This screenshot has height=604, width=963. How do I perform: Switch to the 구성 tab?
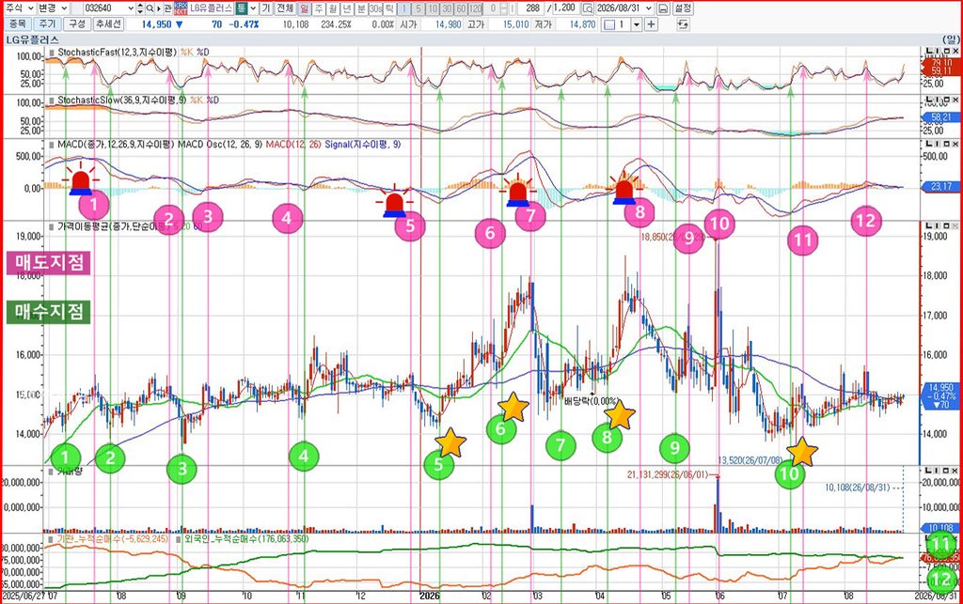click(77, 23)
